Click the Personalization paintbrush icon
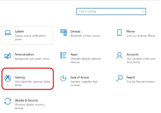Viewport: 161px width, 113px height. click(x=8, y=56)
